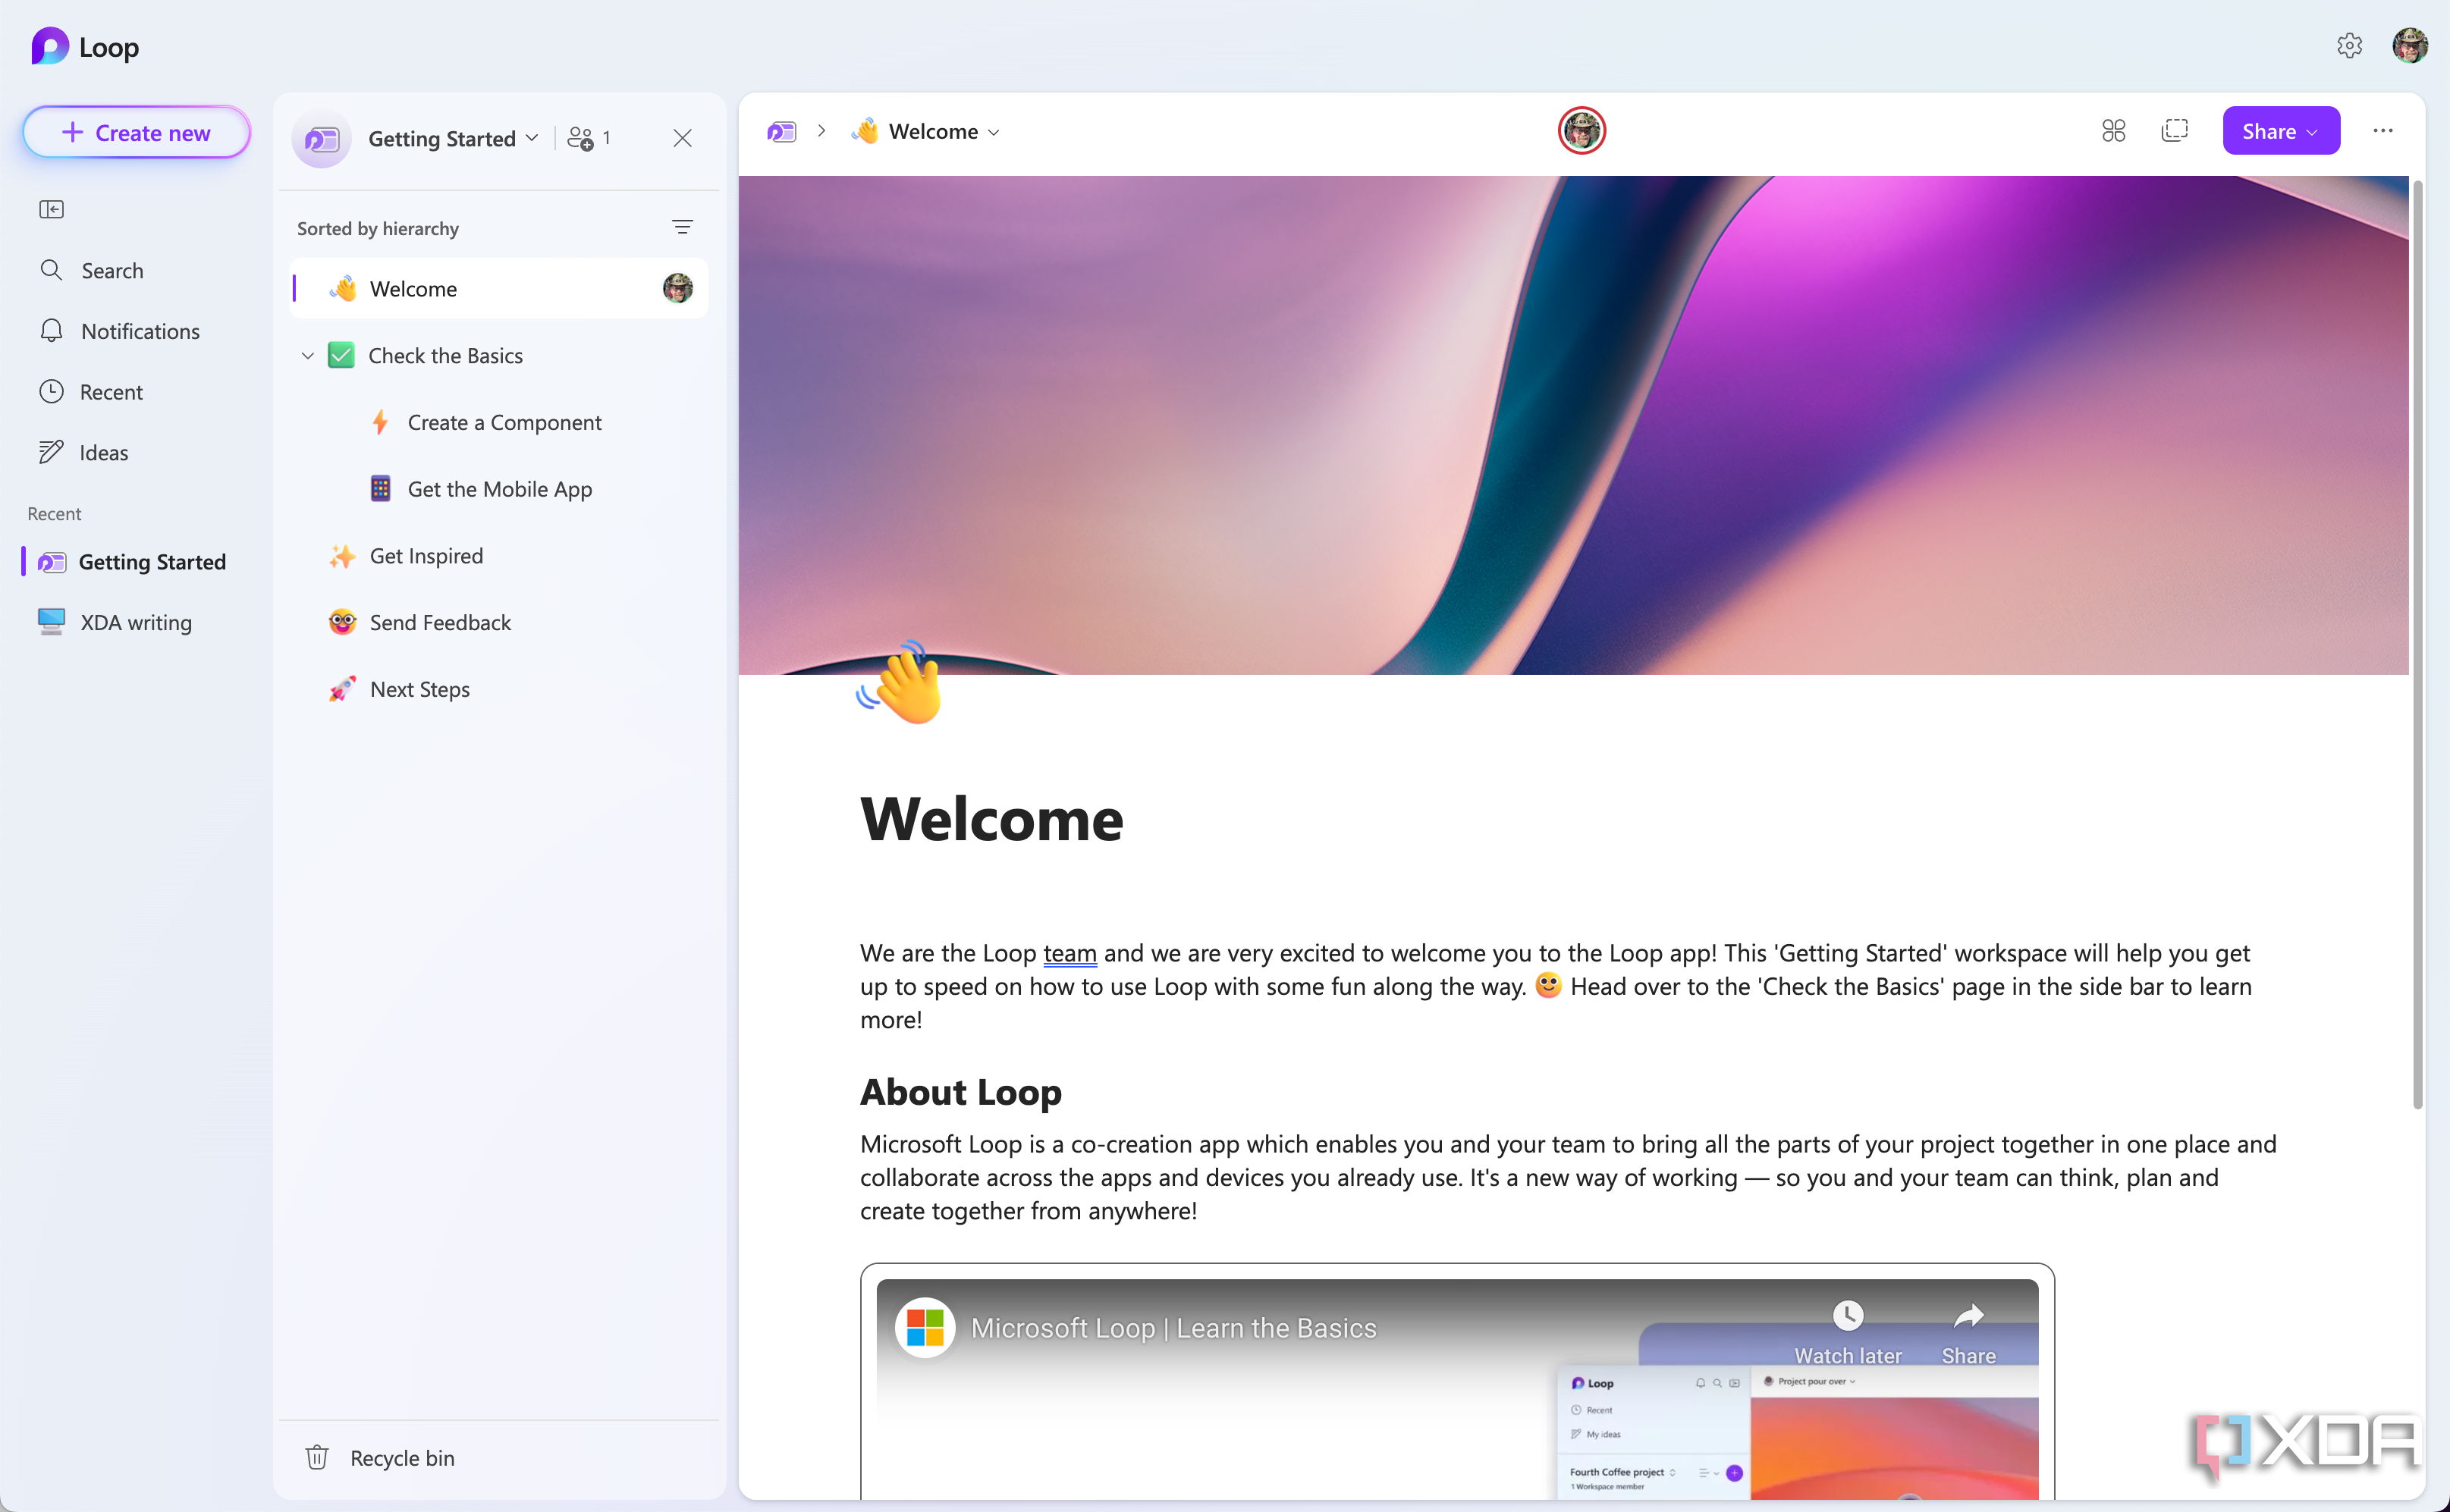Click the Loop components grid icon
This screenshot has height=1512, width=2450.
click(2113, 131)
